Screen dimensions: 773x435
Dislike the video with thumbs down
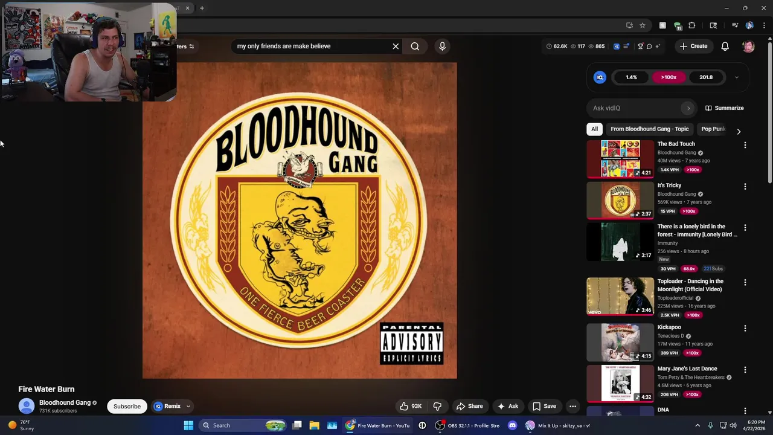tap(437, 406)
